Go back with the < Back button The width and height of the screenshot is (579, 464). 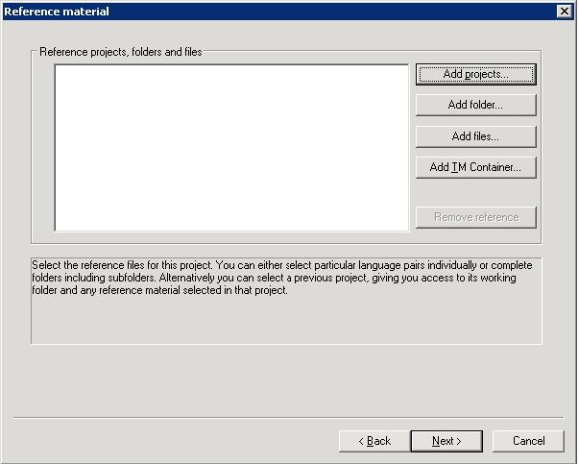point(374,441)
